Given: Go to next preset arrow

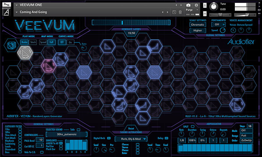Looking at the screenshot, I should (x=167, y=12).
